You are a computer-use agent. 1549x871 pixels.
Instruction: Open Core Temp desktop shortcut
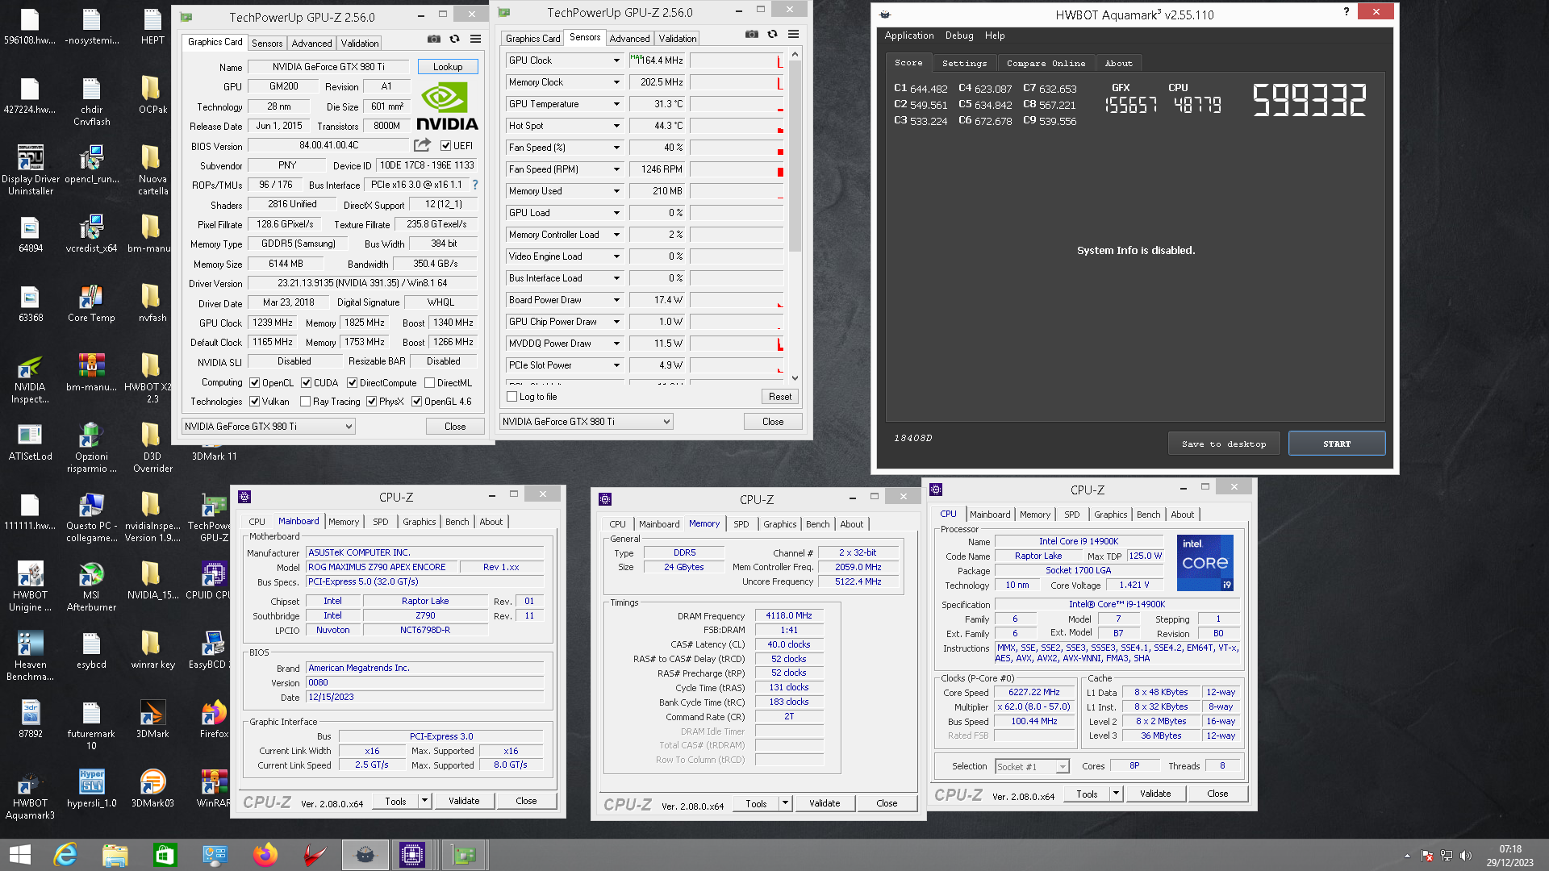(x=91, y=303)
